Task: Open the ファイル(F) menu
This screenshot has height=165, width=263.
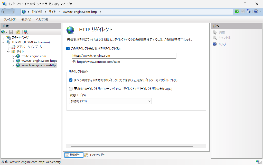Action: click(10, 19)
